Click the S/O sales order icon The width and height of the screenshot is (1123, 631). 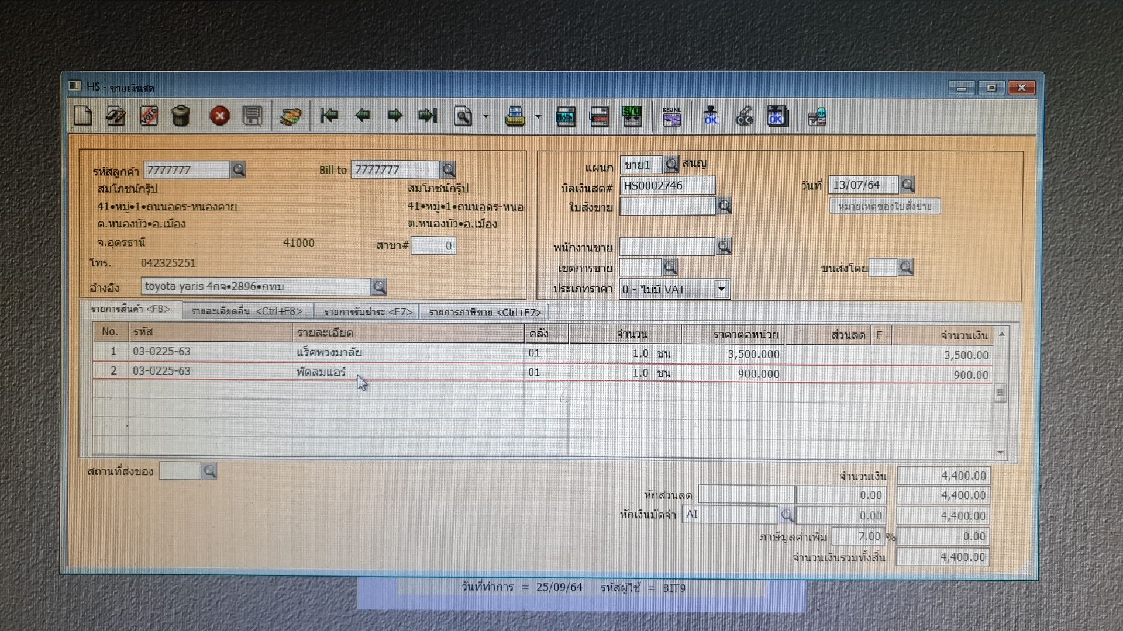[632, 116]
